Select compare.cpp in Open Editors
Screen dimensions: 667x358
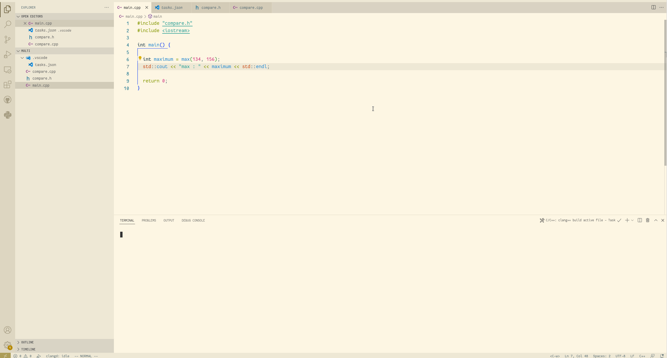[65, 44]
